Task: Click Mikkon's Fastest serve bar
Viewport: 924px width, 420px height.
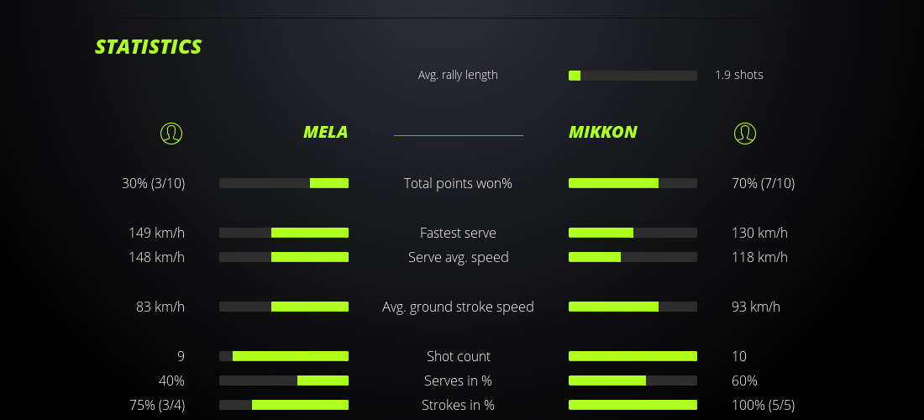Action: tap(633, 233)
